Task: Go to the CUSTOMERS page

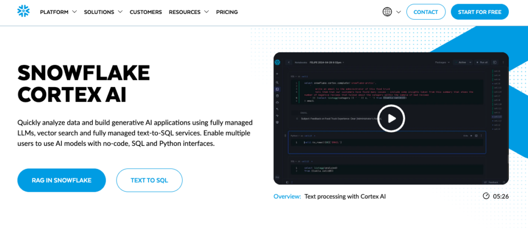Action: pos(146,12)
